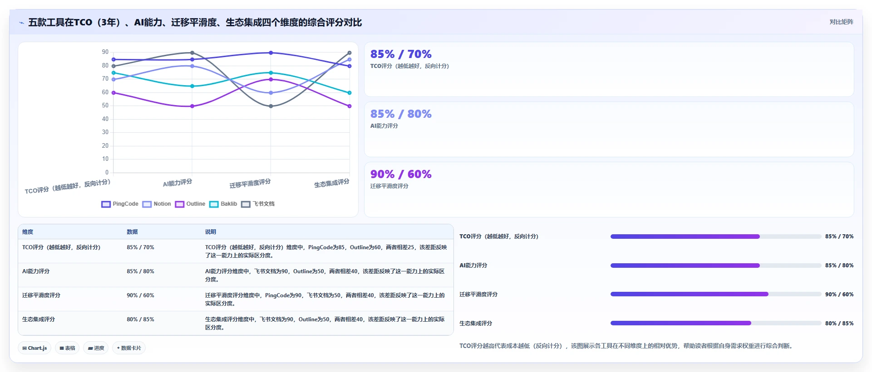Viewport: 872px width, 372px height.
Task: Click 飞书文档's data point at AI能力评分 (90)
Action: coord(192,53)
